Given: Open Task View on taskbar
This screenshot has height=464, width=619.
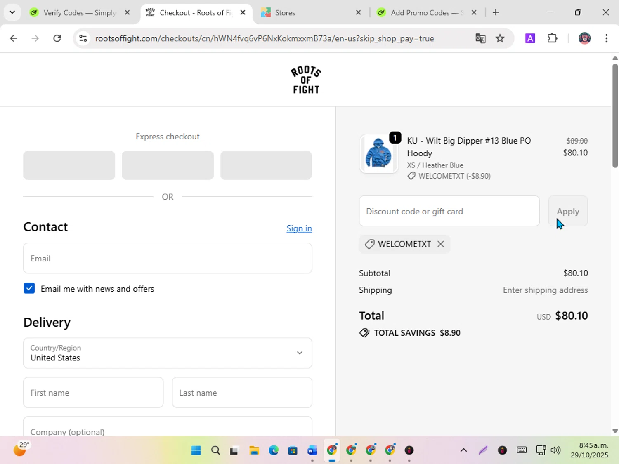Looking at the screenshot, I should [x=235, y=450].
